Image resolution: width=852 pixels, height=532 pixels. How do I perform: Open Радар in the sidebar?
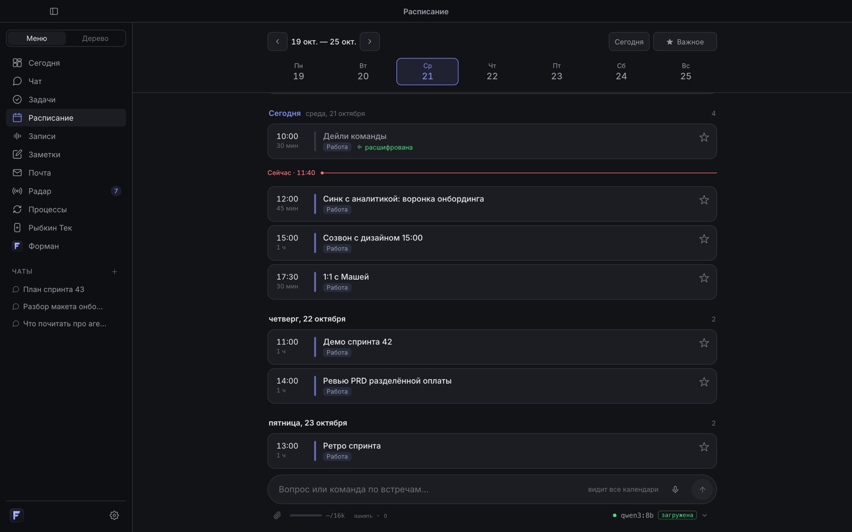click(66, 191)
